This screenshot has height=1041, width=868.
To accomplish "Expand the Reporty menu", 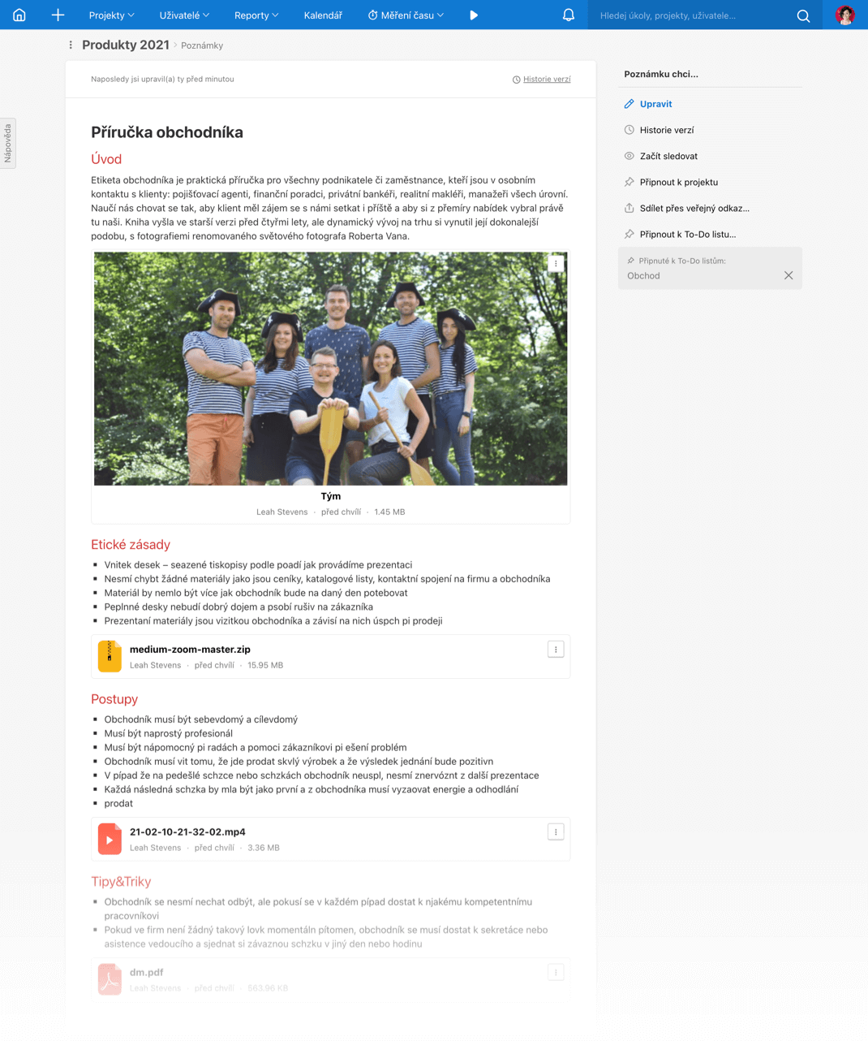I will tap(256, 15).
